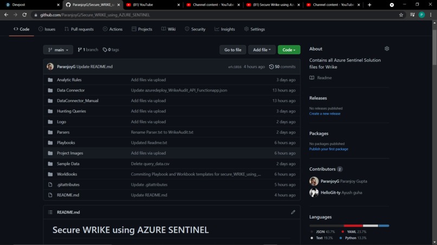Open the main branch dropdown
Image resolution: width=437 pixels, height=245 pixels.
[58, 50]
